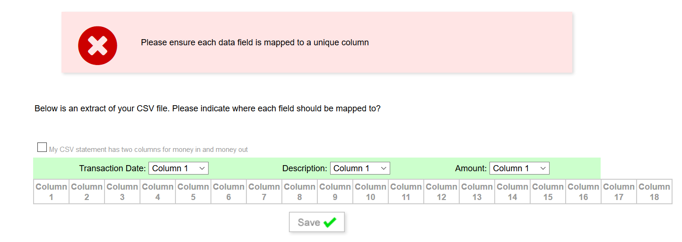The image size is (682, 242).
Task: Click the money in and out label
Action: (x=149, y=150)
